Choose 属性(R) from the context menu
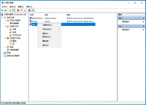The height and width of the screenshot is (105, 146). [x=49, y=41]
